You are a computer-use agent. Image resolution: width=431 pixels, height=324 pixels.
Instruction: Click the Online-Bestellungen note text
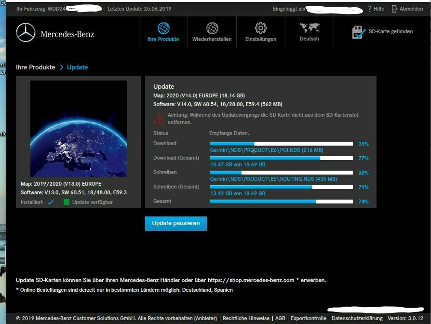coord(124,290)
